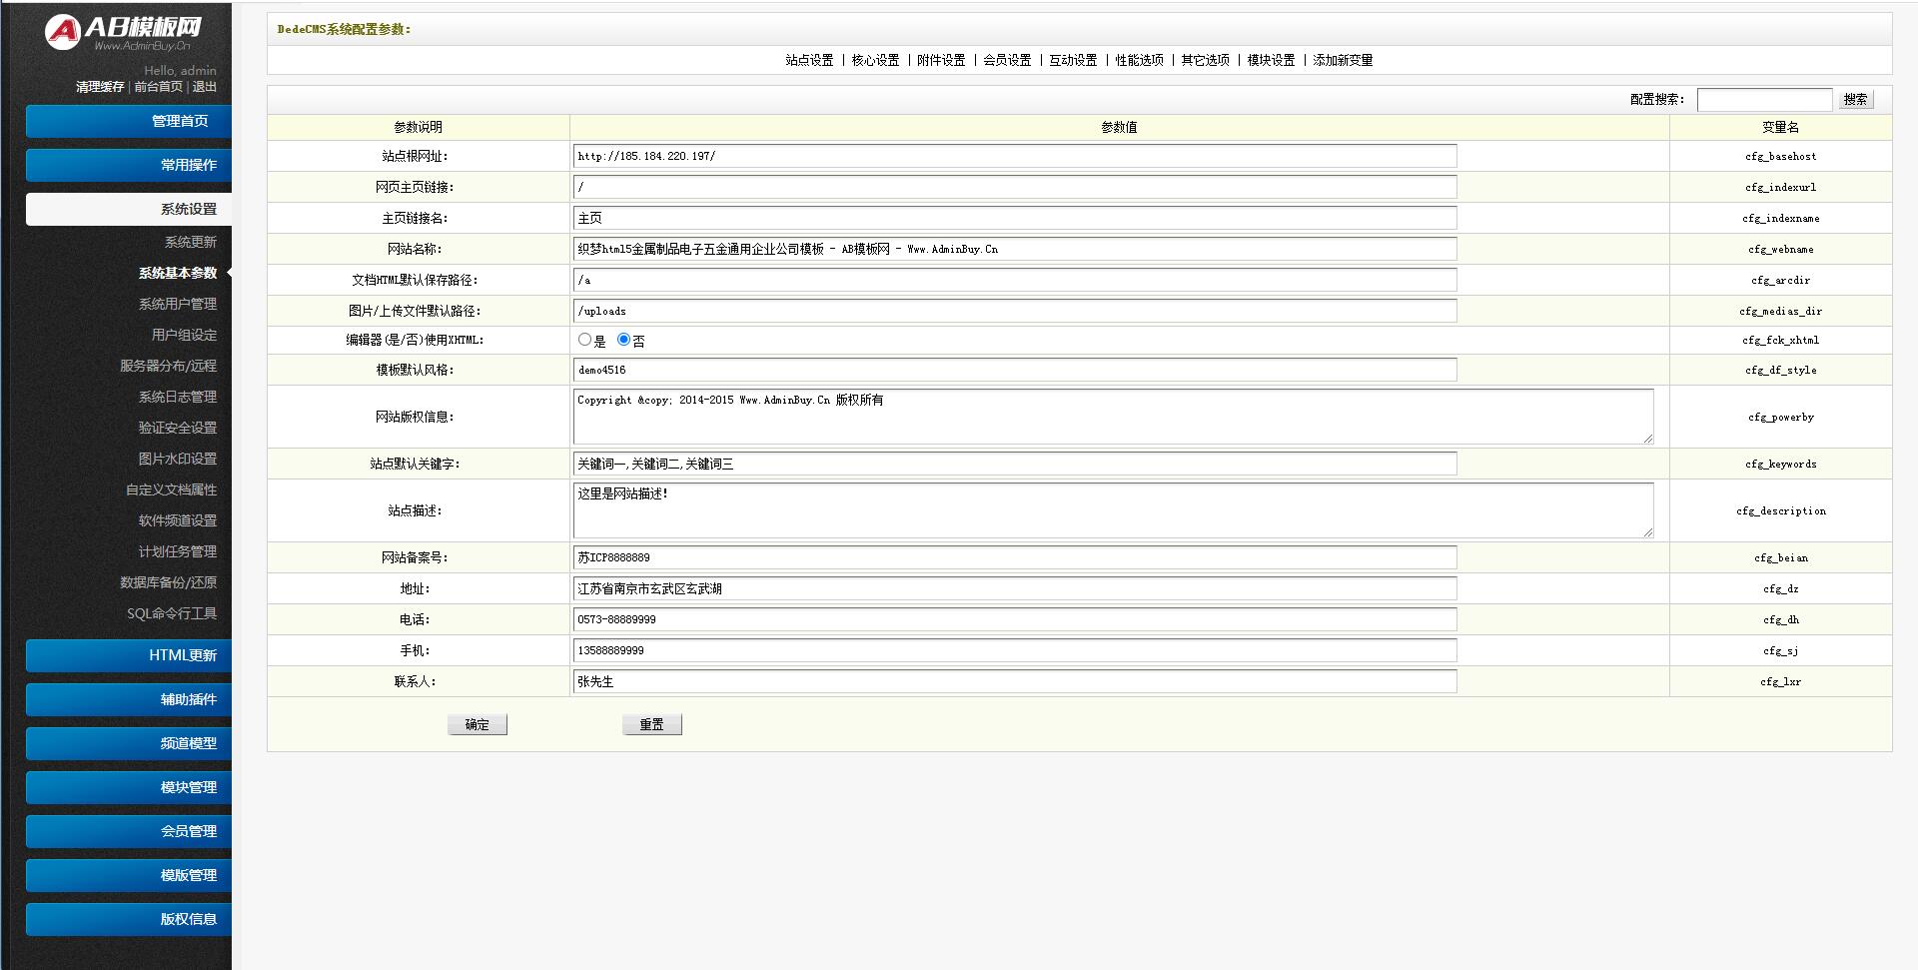This screenshot has width=1918, height=970.
Task: Open SQL命令行工具 in sidebar
Action: tap(171, 613)
